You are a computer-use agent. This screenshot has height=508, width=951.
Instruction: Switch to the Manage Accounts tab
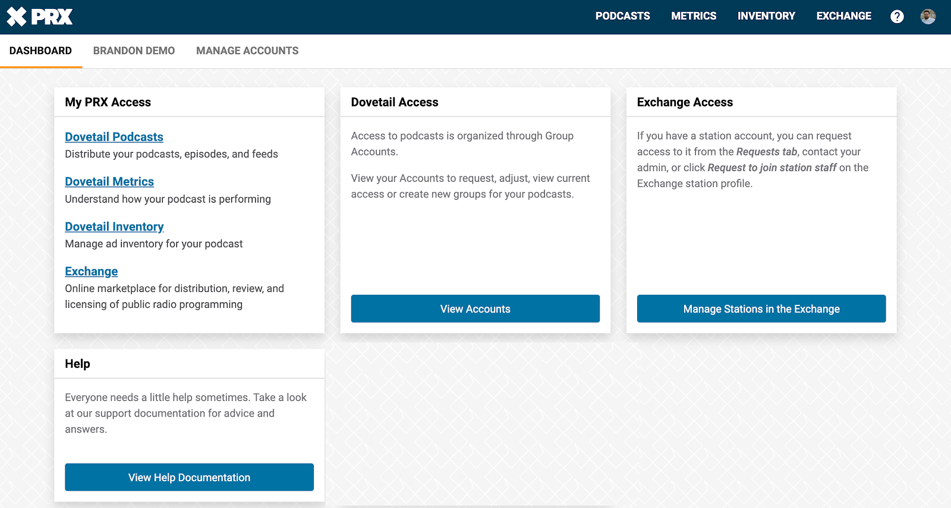click(x=247, y=51)
